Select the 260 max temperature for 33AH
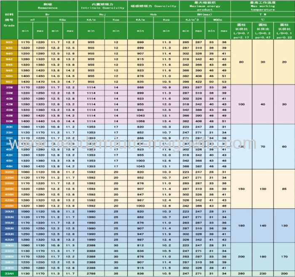The height and width of the screenshot is (277, 295). (x=241, y=274)
